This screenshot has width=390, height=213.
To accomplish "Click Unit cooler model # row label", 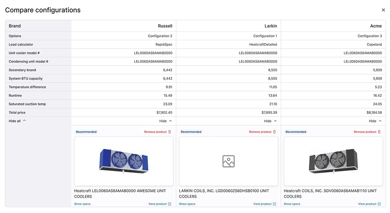I will tap(24, 53).
